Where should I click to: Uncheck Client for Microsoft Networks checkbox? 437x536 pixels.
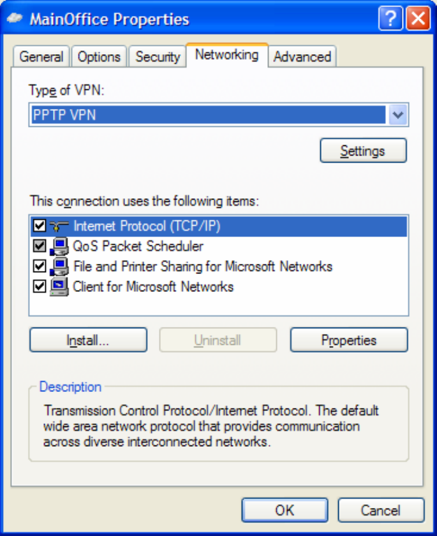[40, 287]
